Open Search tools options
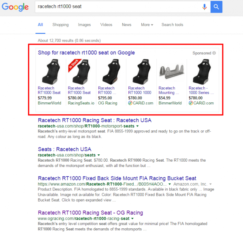This screenshot has width=243, height=234. [x=172, y=25]
